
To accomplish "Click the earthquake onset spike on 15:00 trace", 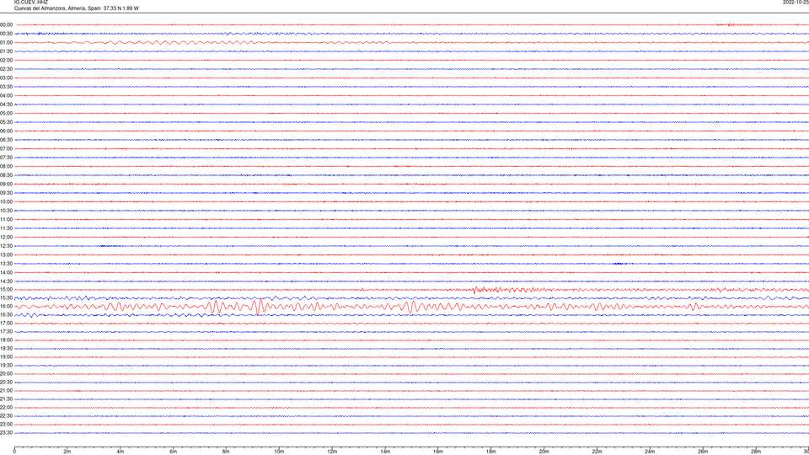I will click(474, 290).
